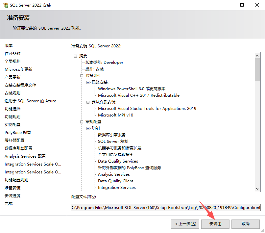Screen dimensions: 265x233
Task: Select 完成 step in sidebar
Action: point(9,204)
